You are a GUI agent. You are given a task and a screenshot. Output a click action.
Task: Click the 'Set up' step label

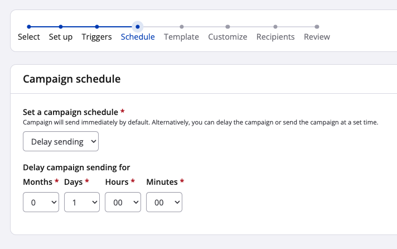(x=61, y=37)
